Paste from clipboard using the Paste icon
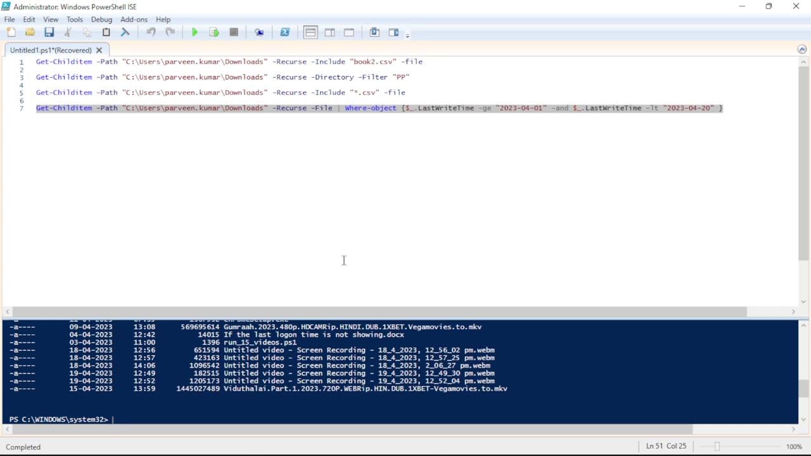Screen dimensions: 811x456 click(x=106, y=32)
